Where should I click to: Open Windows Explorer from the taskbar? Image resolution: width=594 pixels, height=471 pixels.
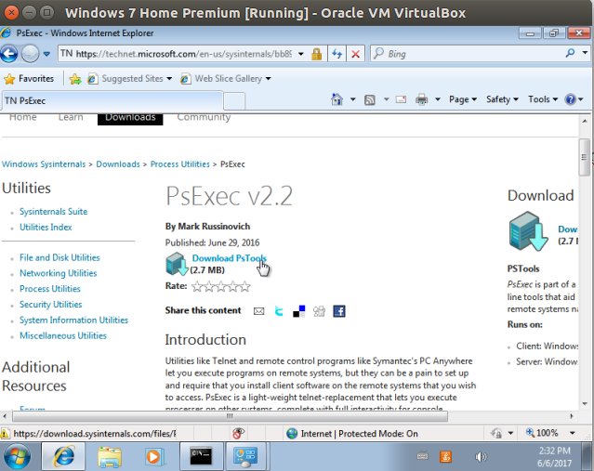tap(109, 457)
